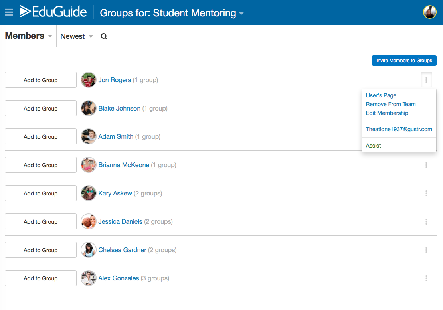Add Brianna McKeone to a group
The width and height of the screenshot is (443, 310).
tap(41, 165)
